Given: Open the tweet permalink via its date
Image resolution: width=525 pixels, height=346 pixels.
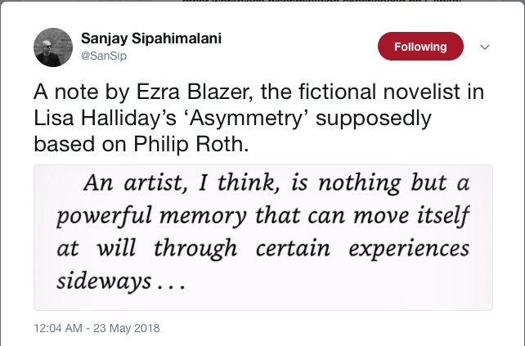Looking at the screenshot, I should coord(96,328).
